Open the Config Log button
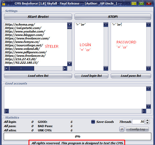 coord(137,129)
